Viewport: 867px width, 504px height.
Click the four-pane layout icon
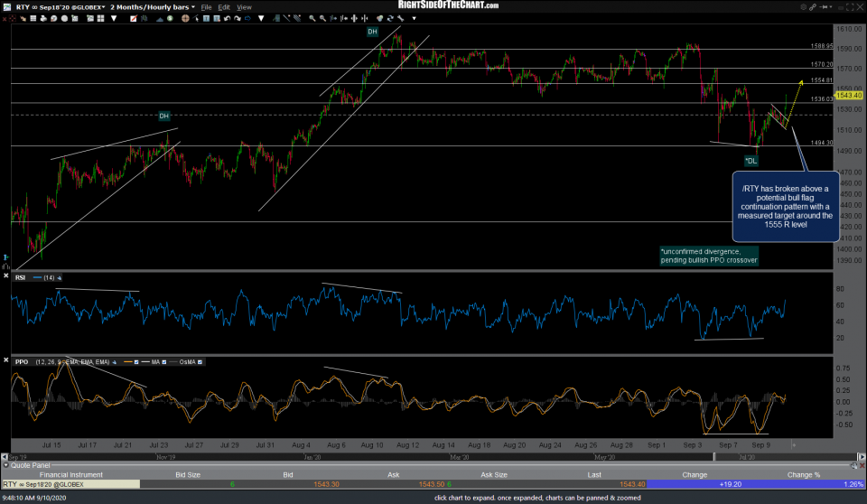(x=100, y=18)
